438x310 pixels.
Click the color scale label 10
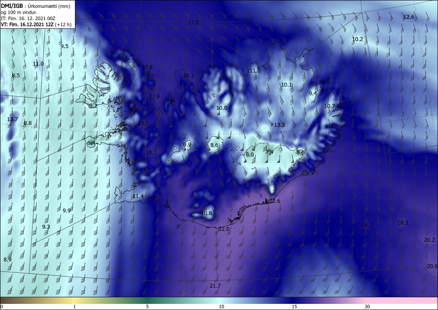pos(222,307)
